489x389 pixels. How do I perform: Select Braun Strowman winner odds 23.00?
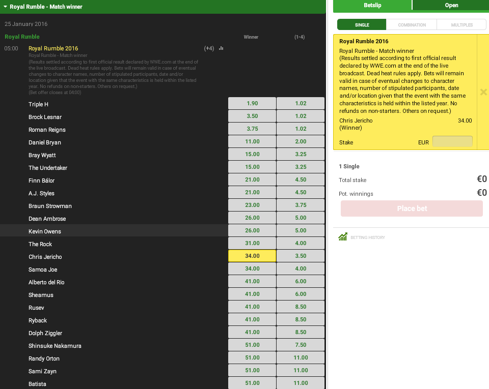pyautogui.click(x=252, y=205)
